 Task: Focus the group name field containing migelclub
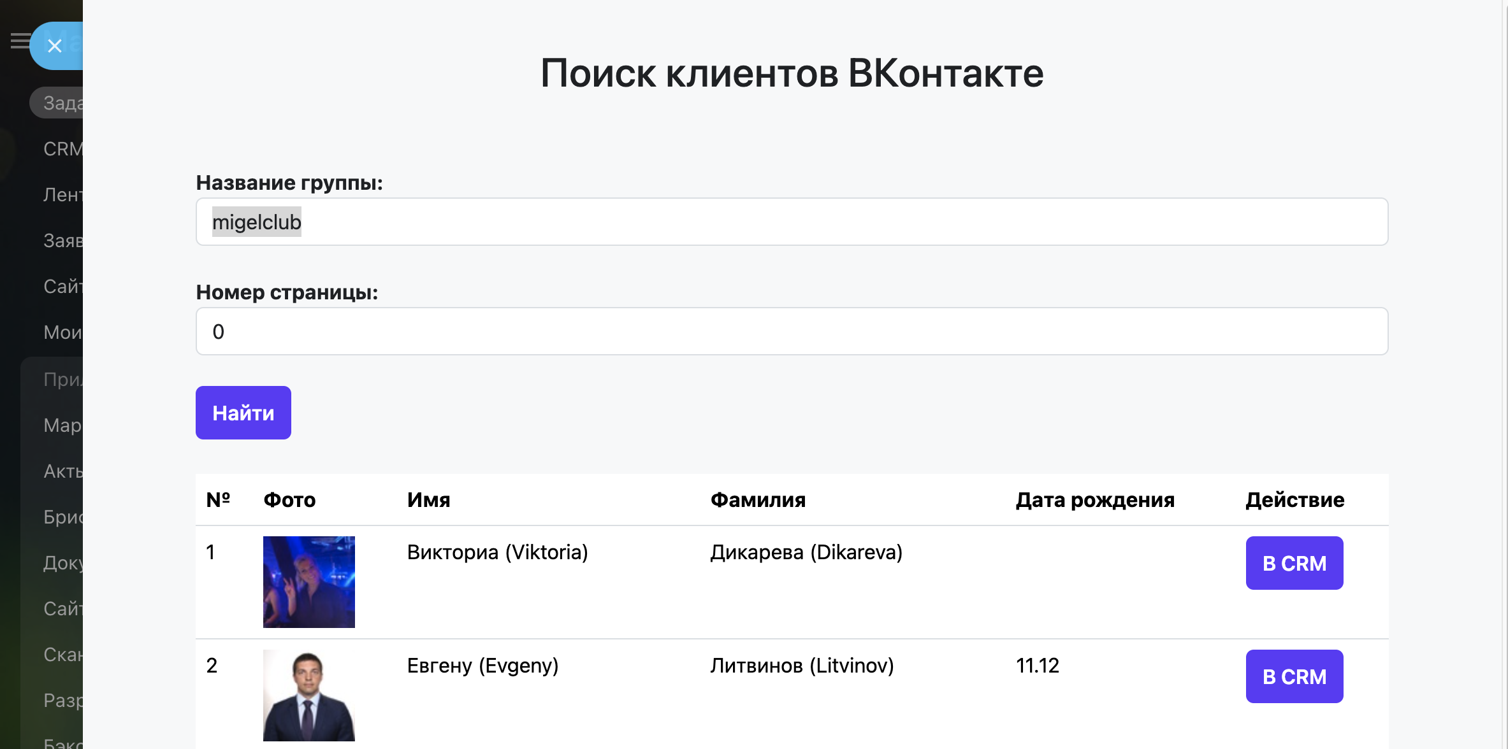791,222
